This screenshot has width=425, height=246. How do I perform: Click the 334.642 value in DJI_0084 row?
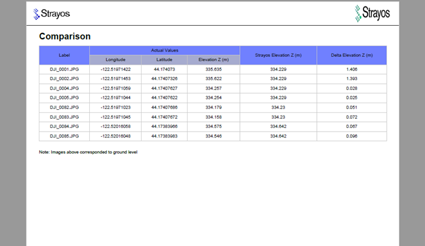coord(278,127)
